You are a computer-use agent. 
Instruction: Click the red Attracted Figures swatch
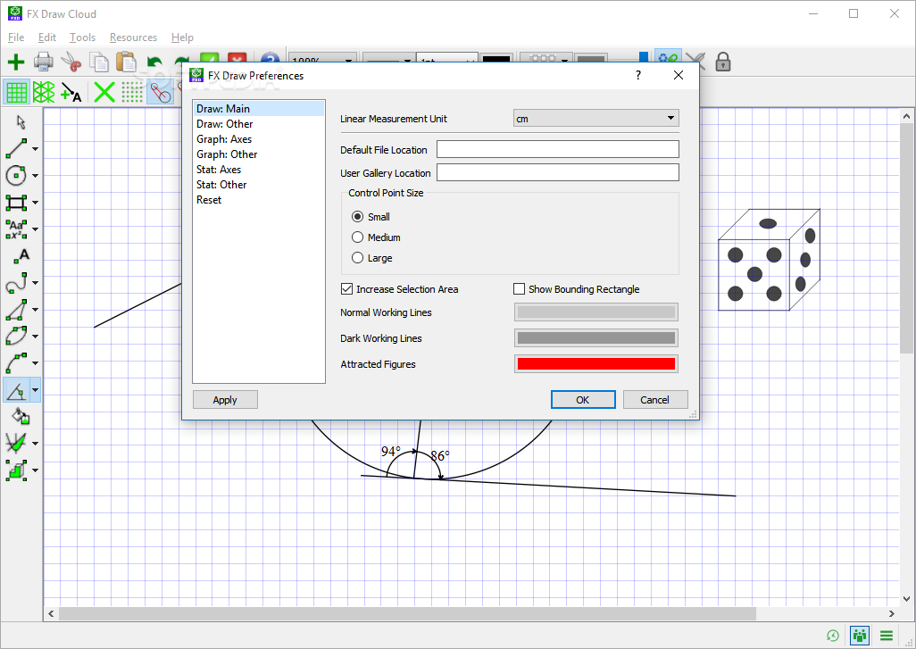coord(595,364)
